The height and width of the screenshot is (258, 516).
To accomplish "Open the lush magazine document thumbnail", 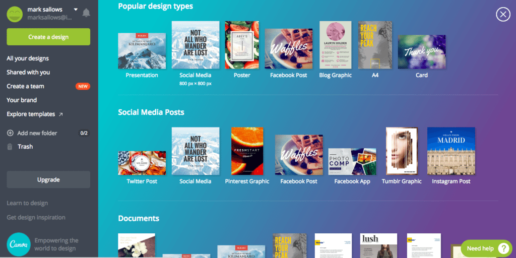I will [378, 245].
